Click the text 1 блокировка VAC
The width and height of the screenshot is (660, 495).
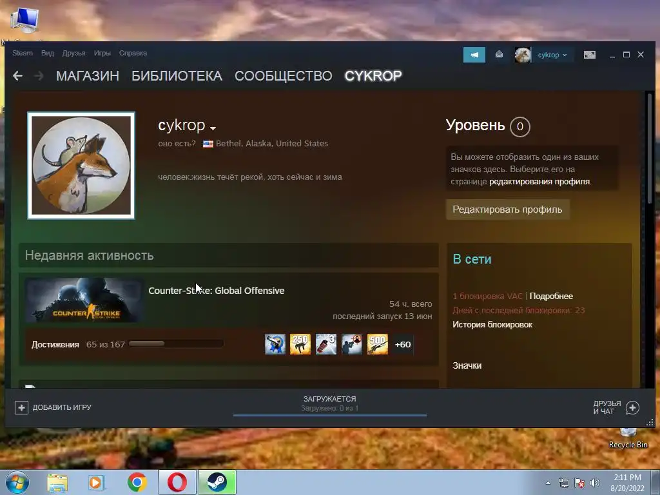487,296
